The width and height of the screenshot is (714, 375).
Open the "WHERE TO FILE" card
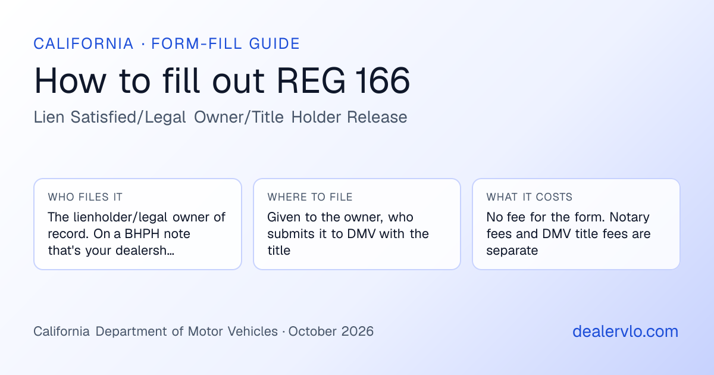tap(357, 224)
